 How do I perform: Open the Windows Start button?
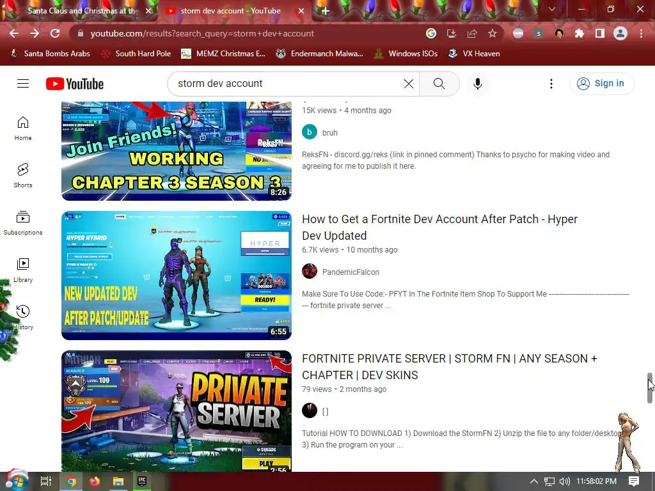16,481
